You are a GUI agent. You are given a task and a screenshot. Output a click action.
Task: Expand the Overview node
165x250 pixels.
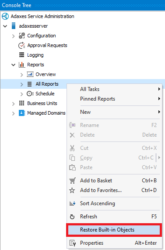tap(22, 75)
